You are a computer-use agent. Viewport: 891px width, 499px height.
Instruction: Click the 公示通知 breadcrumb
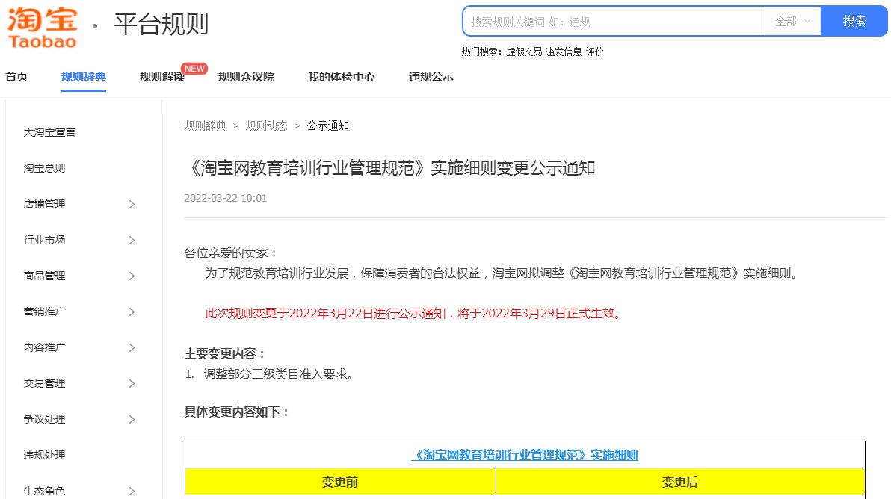(x=328, y=125)
